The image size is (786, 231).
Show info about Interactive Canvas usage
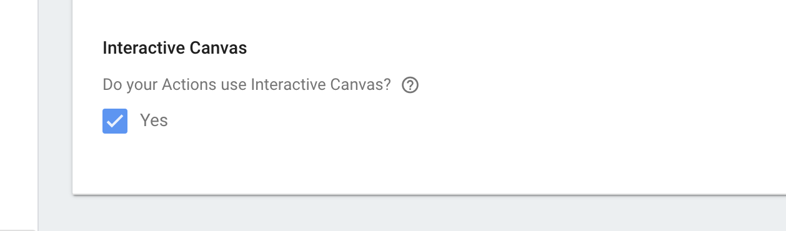[410, 85]
